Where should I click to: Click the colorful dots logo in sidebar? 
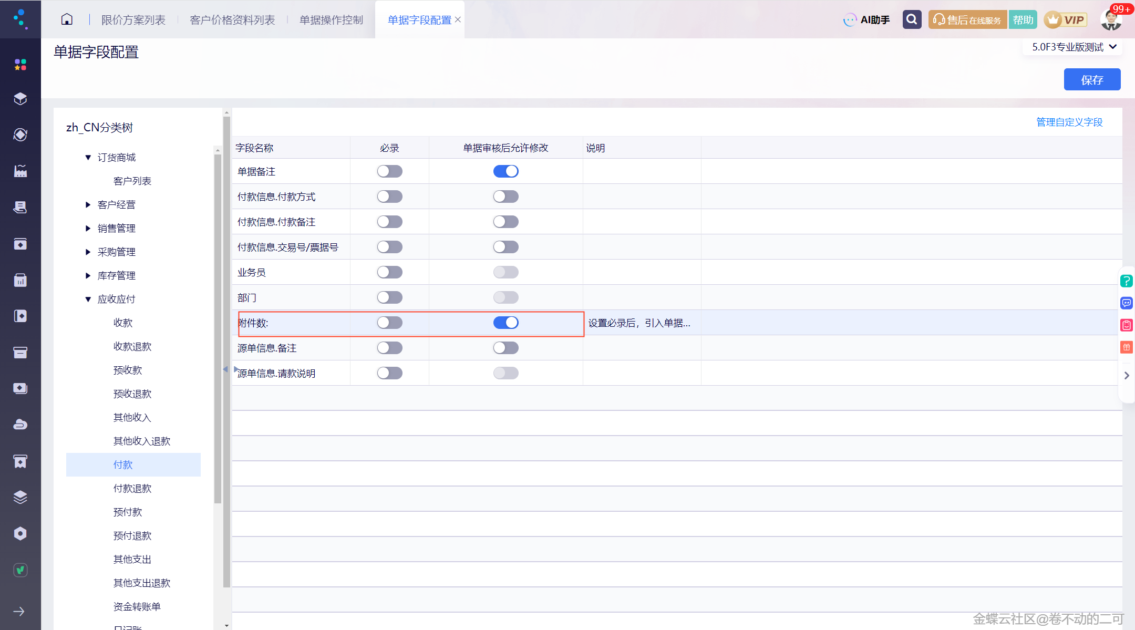point(20,19)
